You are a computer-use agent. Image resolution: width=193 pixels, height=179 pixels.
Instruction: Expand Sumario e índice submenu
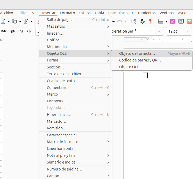click(75, 162)
